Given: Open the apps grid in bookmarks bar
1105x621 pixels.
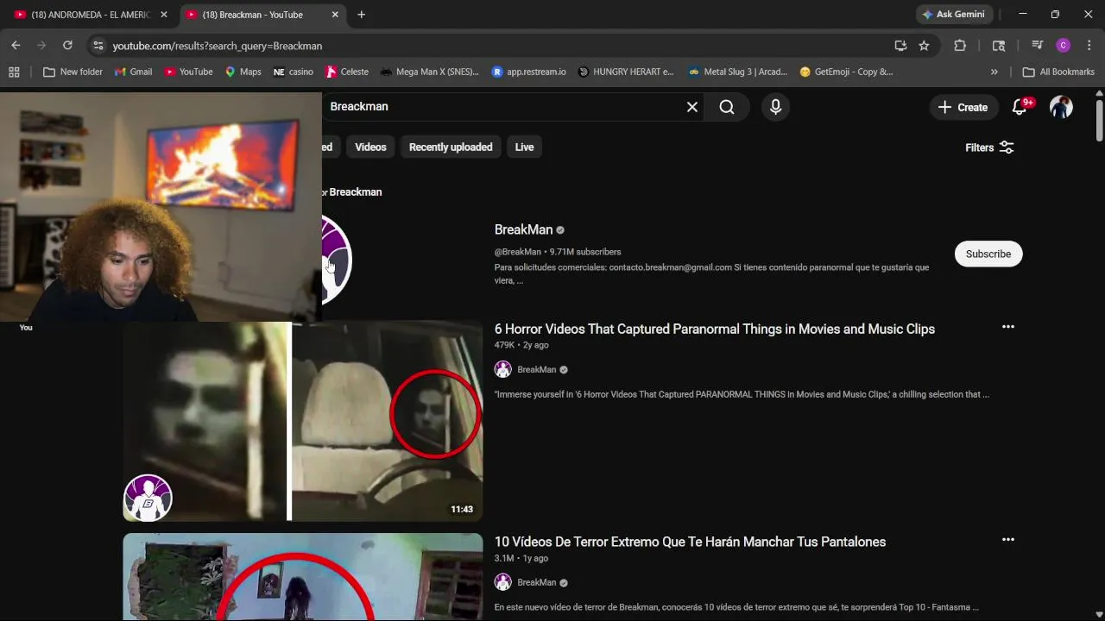Looking at the screenshot, I should click(14, 72).
